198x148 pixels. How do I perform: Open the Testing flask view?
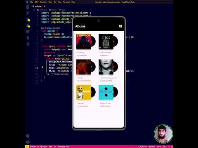click(x=28, y=38)
